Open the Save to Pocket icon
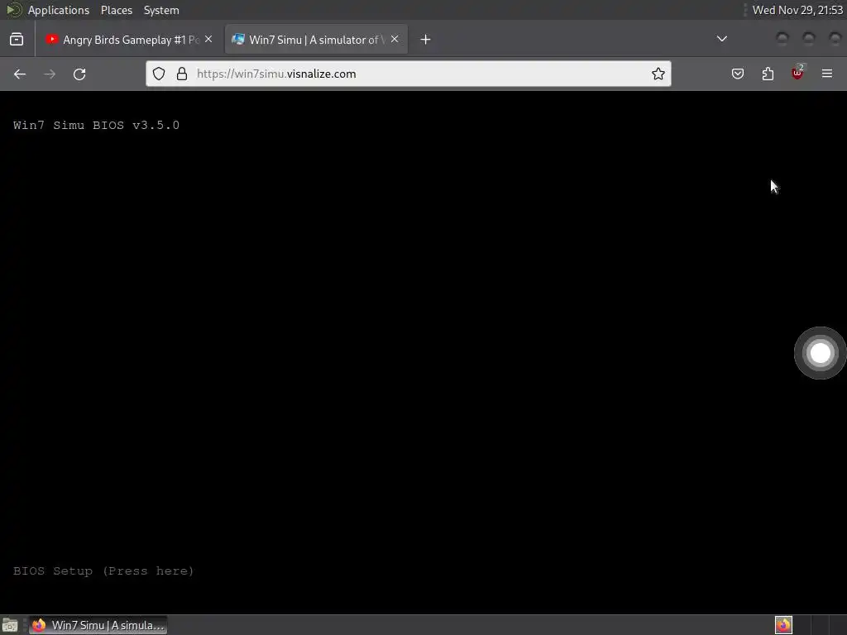Image resolution: width=847 pixels, height=635 pixels. point(737,74)
